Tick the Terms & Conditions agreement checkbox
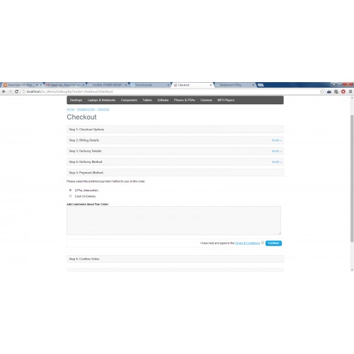Screen dimensions: 354x354 pyautogui.click(x=263, y=243)
